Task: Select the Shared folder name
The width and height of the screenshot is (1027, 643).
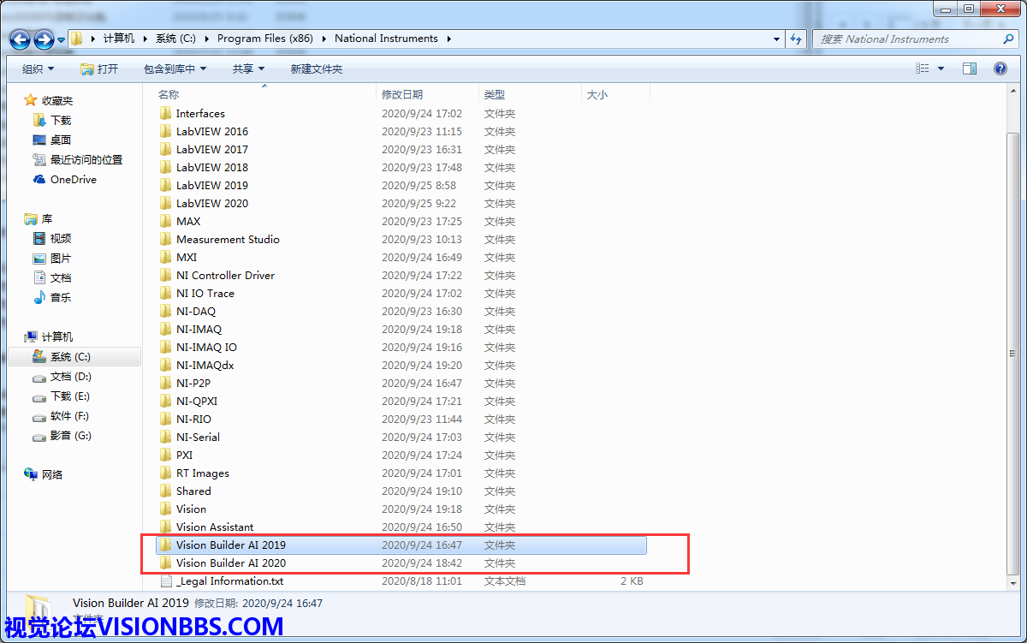Action: click(x=193, y=491)
